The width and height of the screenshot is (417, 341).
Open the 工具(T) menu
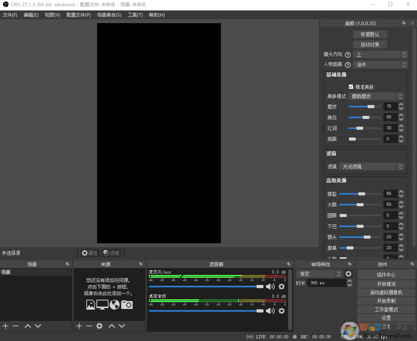(x=135, y=15)
